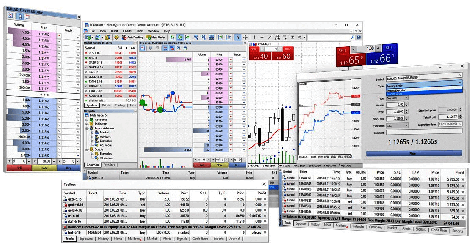Click red SELL button on RTS-3.16 chart
The height and width of the screenshot is (250, 472).
(254, 49)
